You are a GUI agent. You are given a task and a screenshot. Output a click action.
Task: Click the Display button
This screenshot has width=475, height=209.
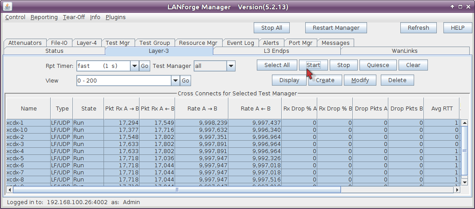point(289,80)
